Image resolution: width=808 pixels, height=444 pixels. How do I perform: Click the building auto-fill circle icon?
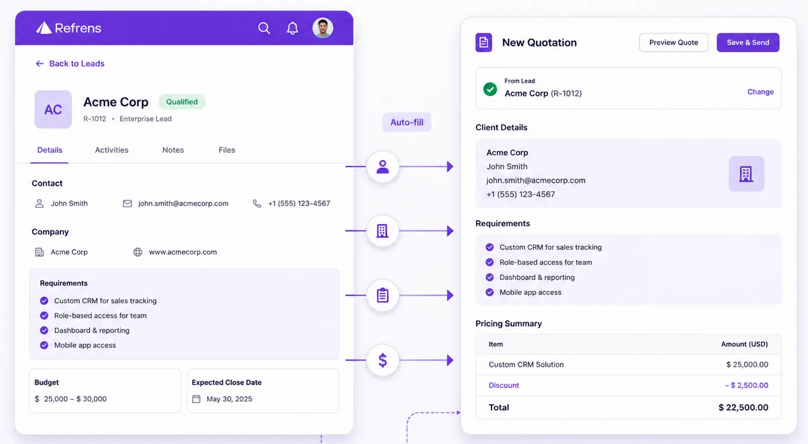coord(383,231)
